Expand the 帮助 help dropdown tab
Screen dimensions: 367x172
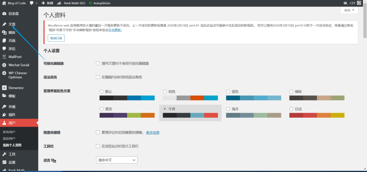[x=349, y=10]
